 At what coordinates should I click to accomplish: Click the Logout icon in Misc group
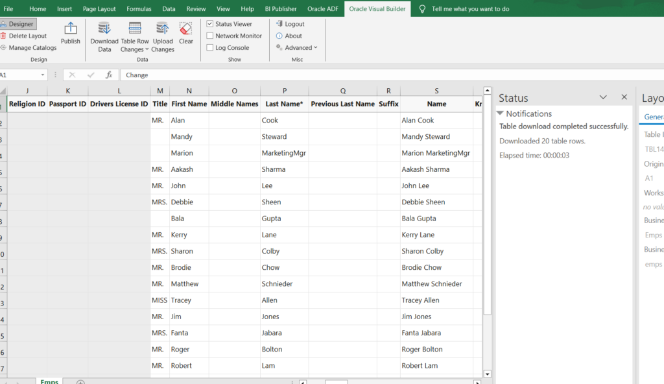(x=279, y=24)
